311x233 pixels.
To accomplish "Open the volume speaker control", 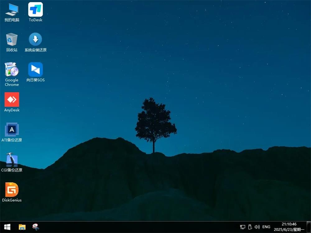I will click(257, 227).
